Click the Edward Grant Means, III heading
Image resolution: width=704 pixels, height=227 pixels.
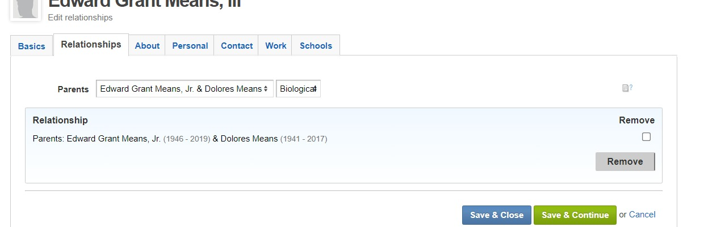145,3
